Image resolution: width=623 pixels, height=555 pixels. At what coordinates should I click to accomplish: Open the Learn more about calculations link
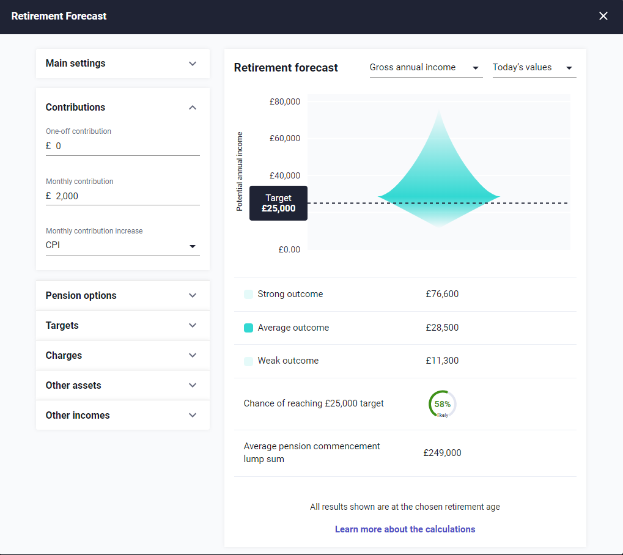[x=405, y=529]
